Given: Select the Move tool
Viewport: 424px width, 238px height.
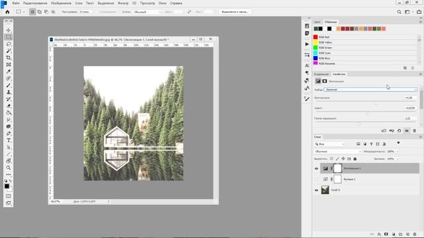Looking at the screenshot, I should tap(9, 30).
